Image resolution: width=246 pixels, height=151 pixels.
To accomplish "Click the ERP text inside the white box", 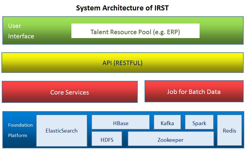I will click(x=173, y=32).
